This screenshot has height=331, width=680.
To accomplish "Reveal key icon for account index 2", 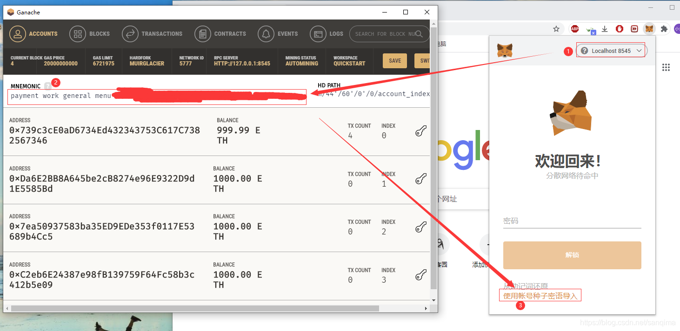I will pos(421,227).
